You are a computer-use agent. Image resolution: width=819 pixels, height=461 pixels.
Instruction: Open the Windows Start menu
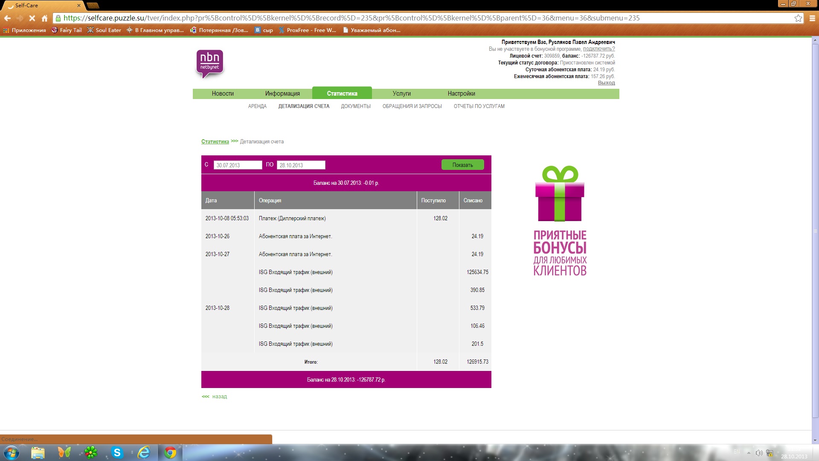point(11,452)
